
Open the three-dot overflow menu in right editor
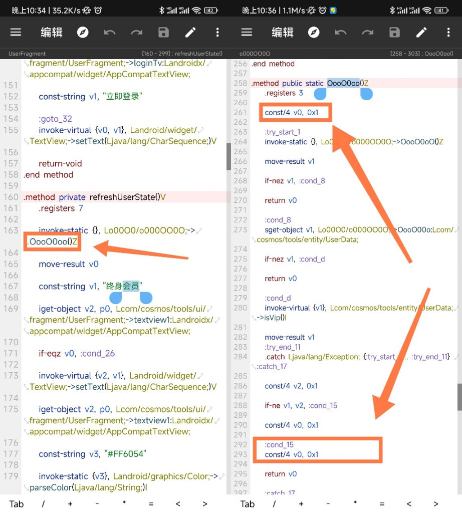click(448, 33)
